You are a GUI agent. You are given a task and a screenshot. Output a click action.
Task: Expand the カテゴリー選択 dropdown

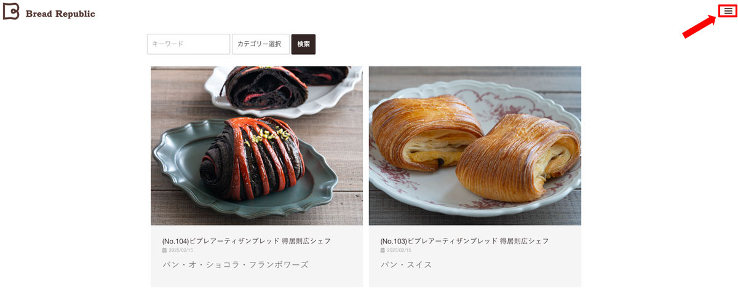(260, 44)
